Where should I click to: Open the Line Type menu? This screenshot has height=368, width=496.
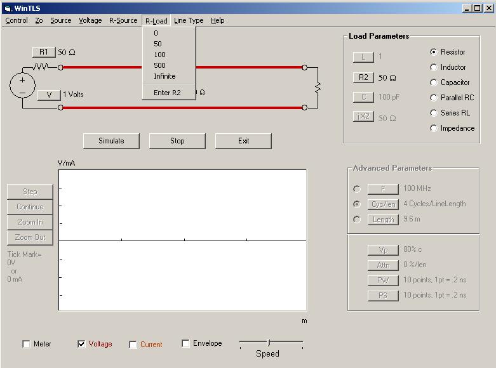pyautogui.click(x=189, y=20)
